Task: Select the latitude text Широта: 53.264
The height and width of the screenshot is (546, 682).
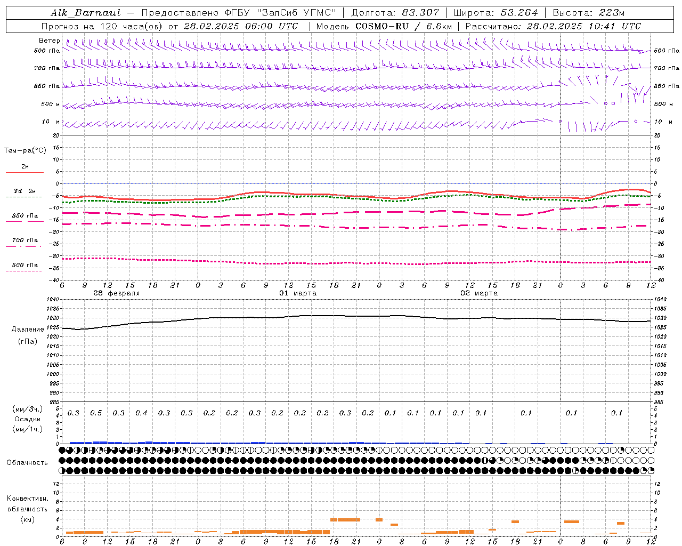Action: pyautogui.click(x=496, y=13)
